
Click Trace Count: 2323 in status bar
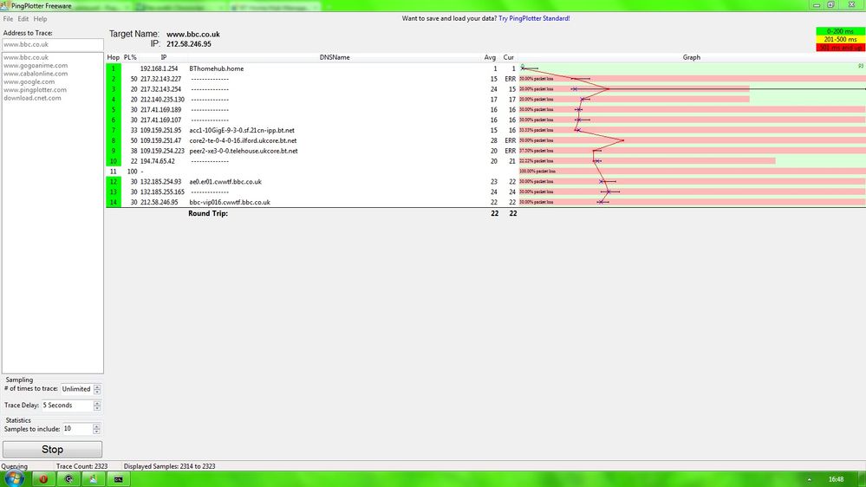81,466
